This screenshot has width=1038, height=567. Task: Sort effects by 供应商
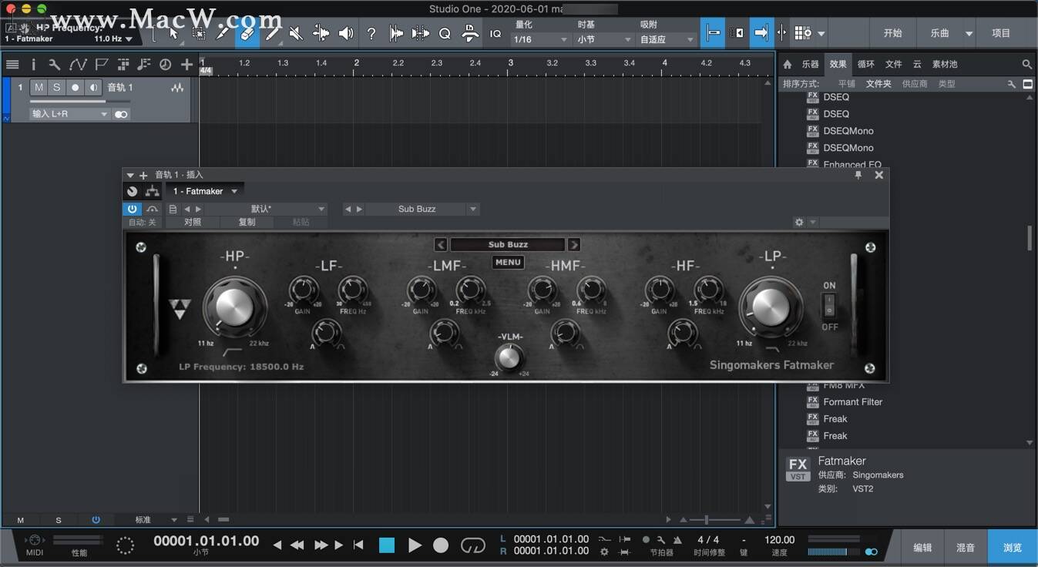915,84
